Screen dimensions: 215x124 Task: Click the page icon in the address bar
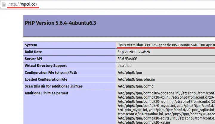pyautogui.click(x=4, y=4)
